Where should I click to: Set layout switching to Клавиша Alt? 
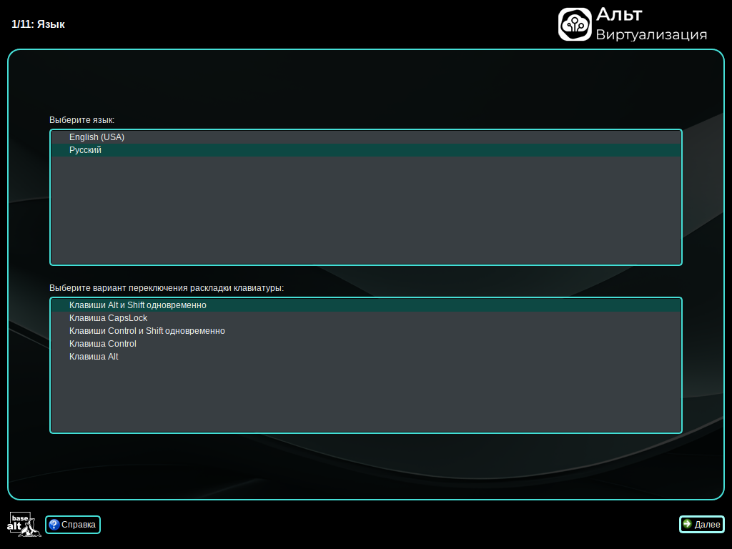coord(94,357)
